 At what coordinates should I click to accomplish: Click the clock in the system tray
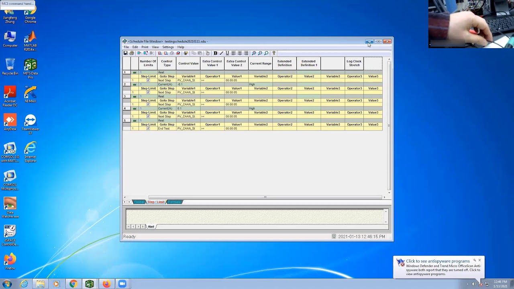[x=500, y=284]
